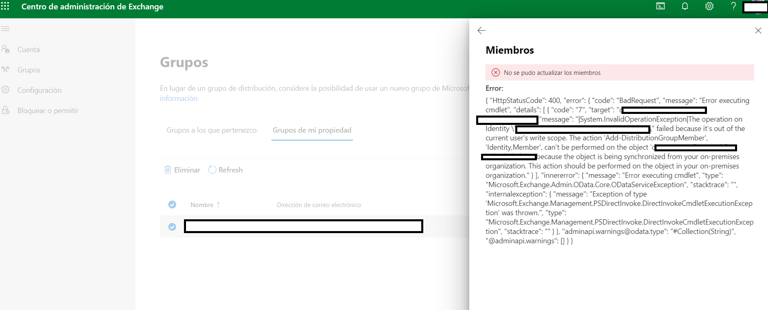Click the Eliminar button

pyautogui.click(x=182, y=170)
